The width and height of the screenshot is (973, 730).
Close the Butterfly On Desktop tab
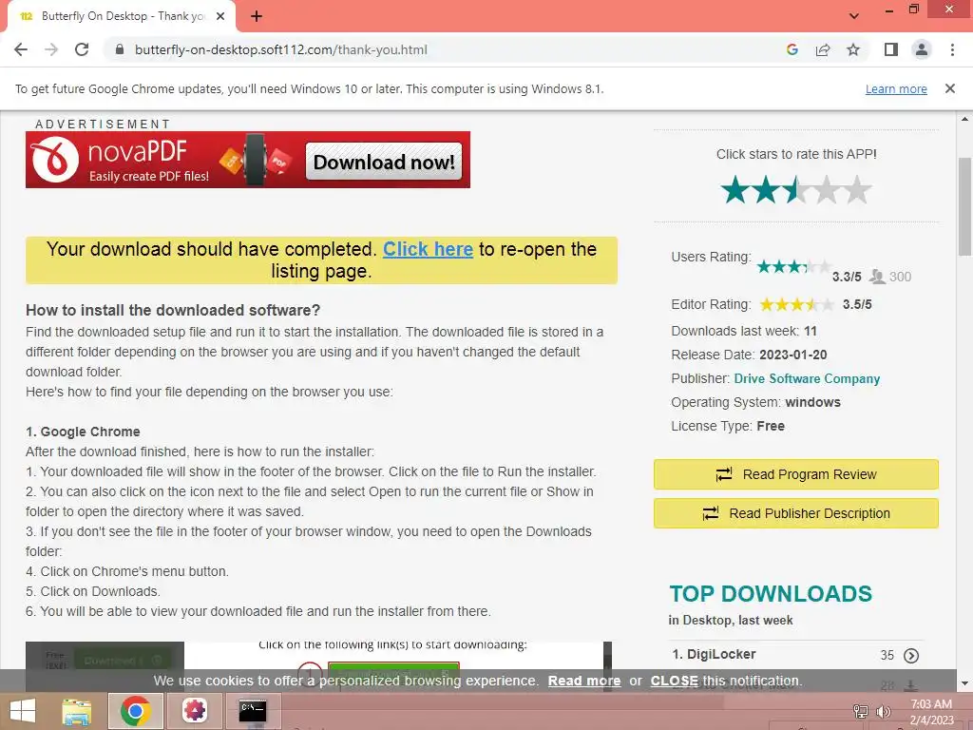coord(220,16)
